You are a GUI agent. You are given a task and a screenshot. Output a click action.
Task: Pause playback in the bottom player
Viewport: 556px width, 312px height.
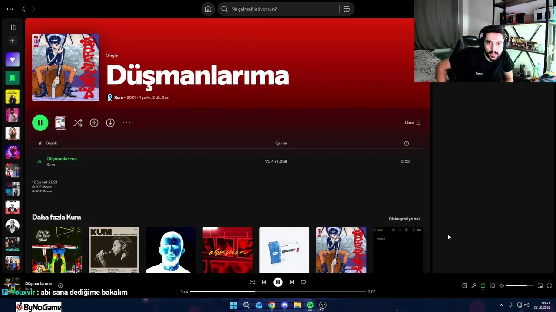278,282
